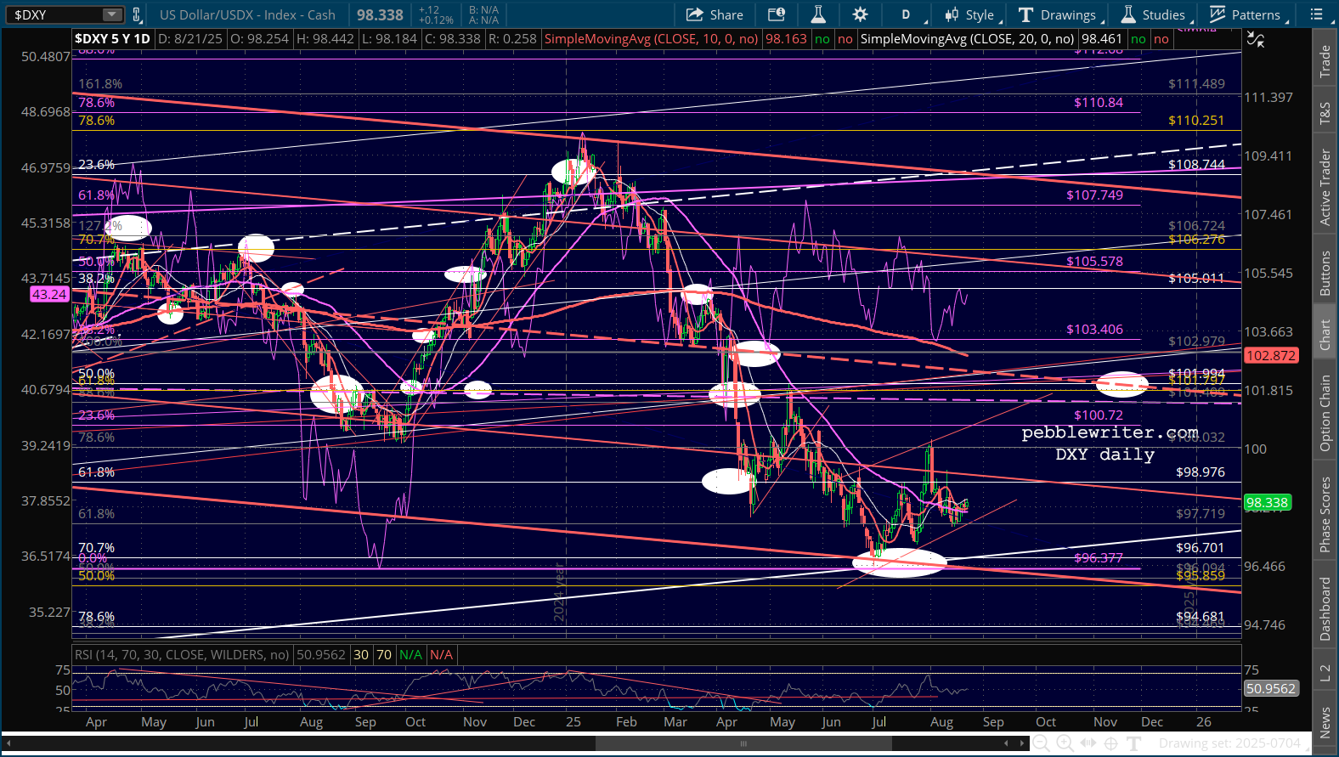1339x757 pixels.
Task: Click the list menu icon at top right
Action: [1317, 14]
